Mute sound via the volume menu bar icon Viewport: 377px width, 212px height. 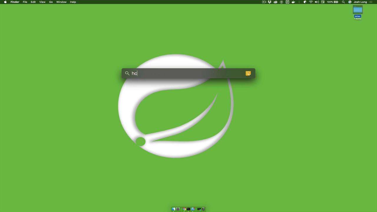[317, 2]
